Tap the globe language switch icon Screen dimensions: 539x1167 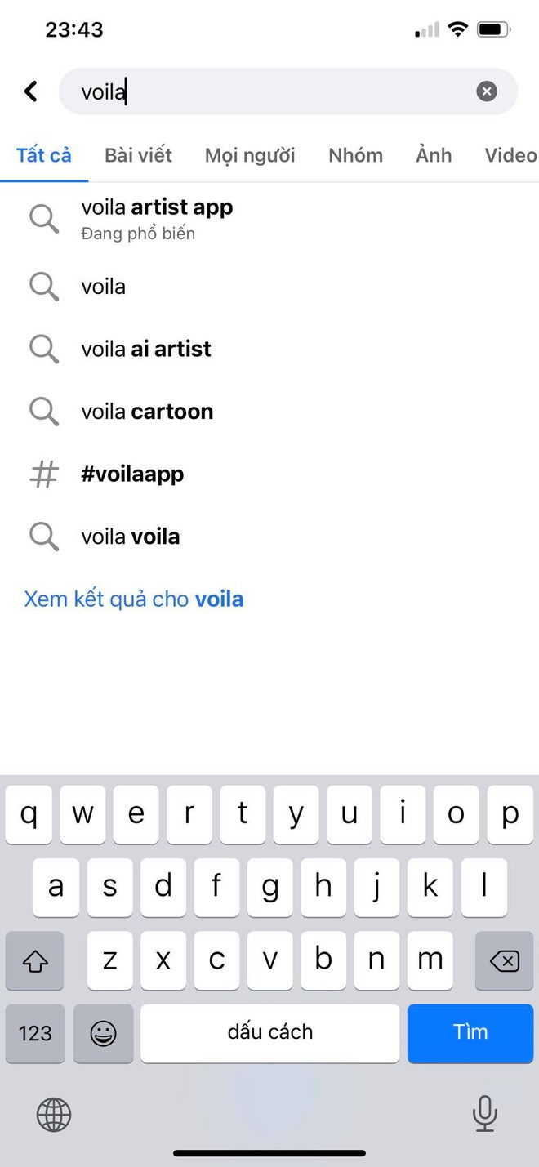54,1114
